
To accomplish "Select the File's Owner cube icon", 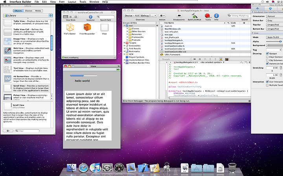I will 70,27.
